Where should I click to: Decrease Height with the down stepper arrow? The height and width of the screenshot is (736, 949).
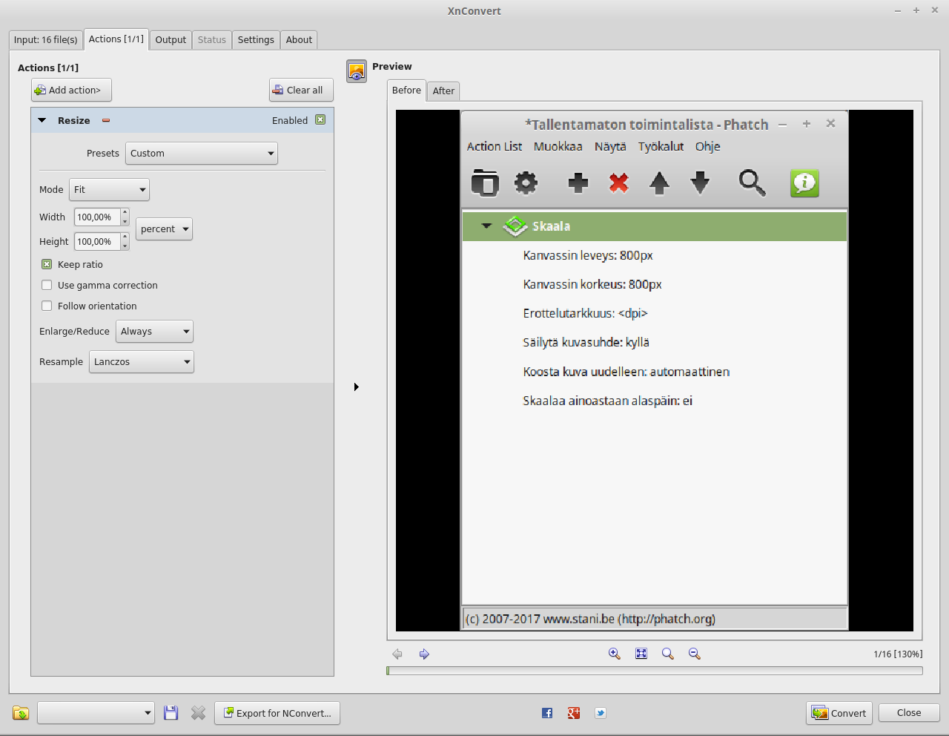tap(125, 246)
